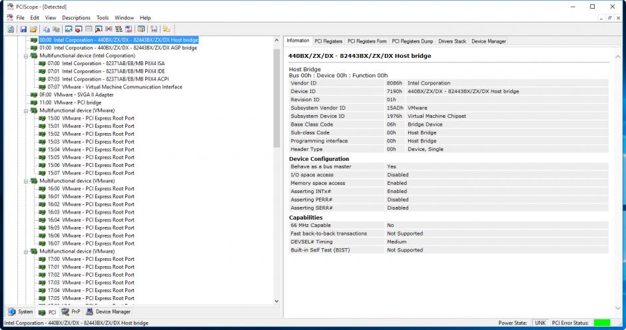This screenshot has height=330, width=626.
Task: Open the View menu
Action: (x=51, y=17)
